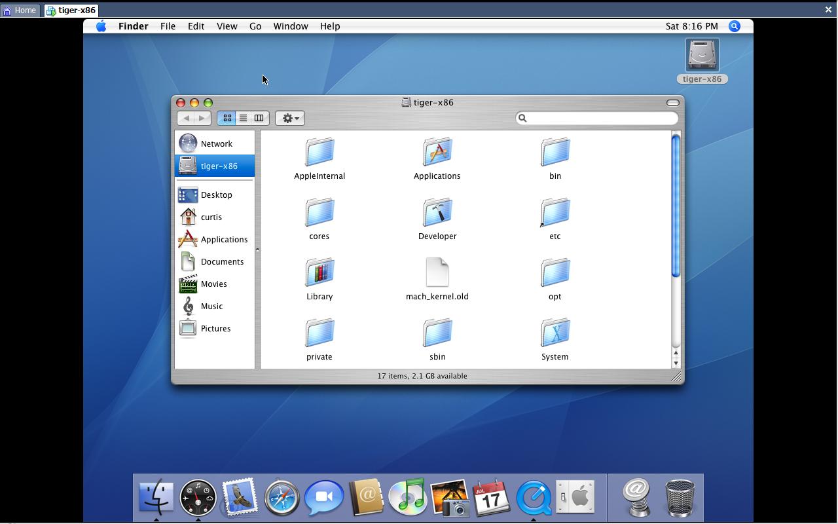Select Applications in the sidebar
The height and width of the screenshot is (524, 838).
click(x=215, y=239)
